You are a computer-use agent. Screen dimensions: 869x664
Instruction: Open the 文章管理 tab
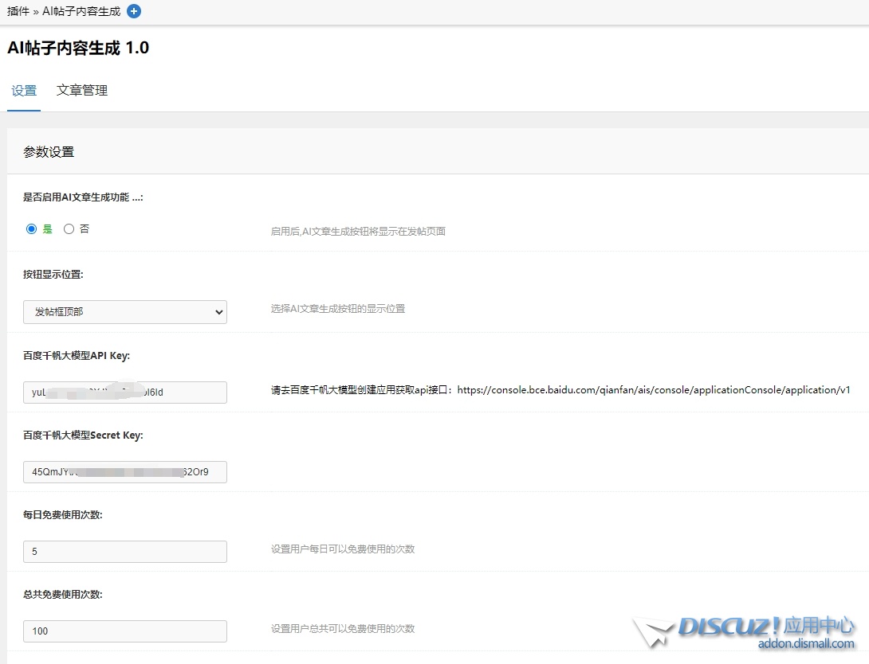82,91
